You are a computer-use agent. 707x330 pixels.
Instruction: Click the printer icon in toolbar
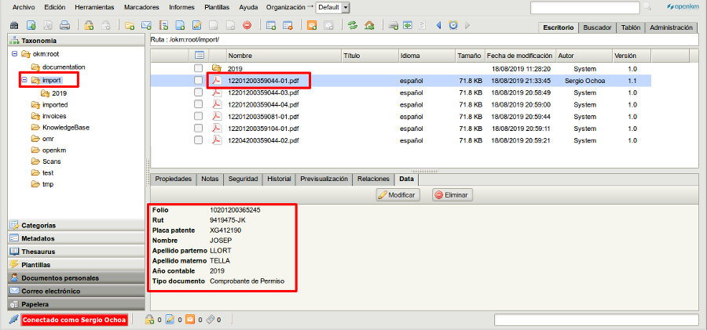pyautogui.click(x=65, y=26)
